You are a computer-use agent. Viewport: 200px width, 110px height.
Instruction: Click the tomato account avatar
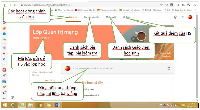[190, 17]
